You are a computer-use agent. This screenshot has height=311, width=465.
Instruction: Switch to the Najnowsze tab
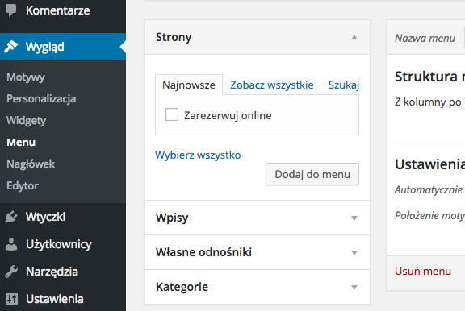(189, 85)
